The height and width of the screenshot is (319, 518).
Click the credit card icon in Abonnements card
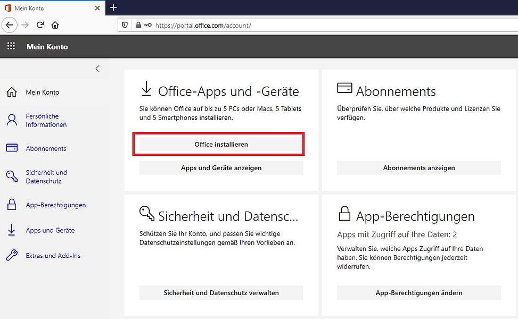pyautogui.click(x=344, y=88)
